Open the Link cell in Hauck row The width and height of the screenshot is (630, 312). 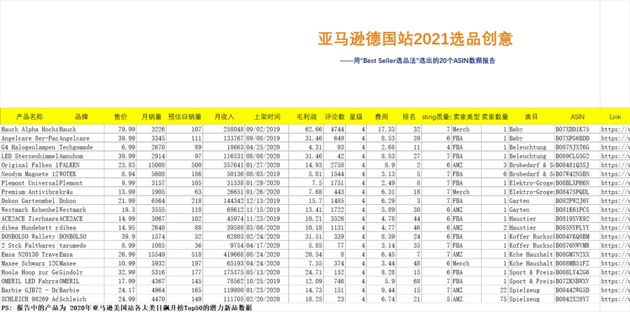tap(615, 129)
